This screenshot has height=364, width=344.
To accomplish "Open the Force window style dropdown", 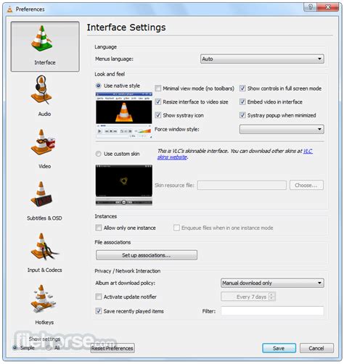I will click(282, 129).
